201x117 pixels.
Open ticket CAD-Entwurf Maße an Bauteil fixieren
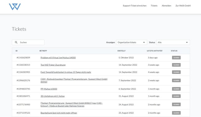pos(72,104)
